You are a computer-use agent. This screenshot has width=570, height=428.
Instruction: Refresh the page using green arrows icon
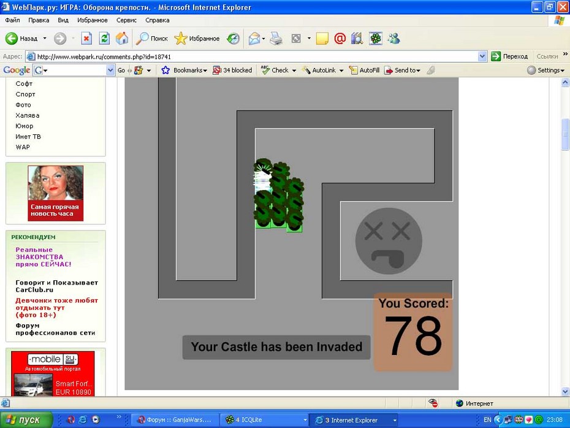(x=104, y=38)
